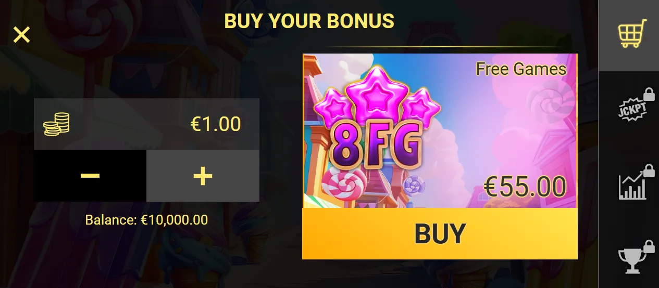Screen dimensions: 659x288
Task: Click the padlock on the trophy icon
Action: [x=649, y=246]
